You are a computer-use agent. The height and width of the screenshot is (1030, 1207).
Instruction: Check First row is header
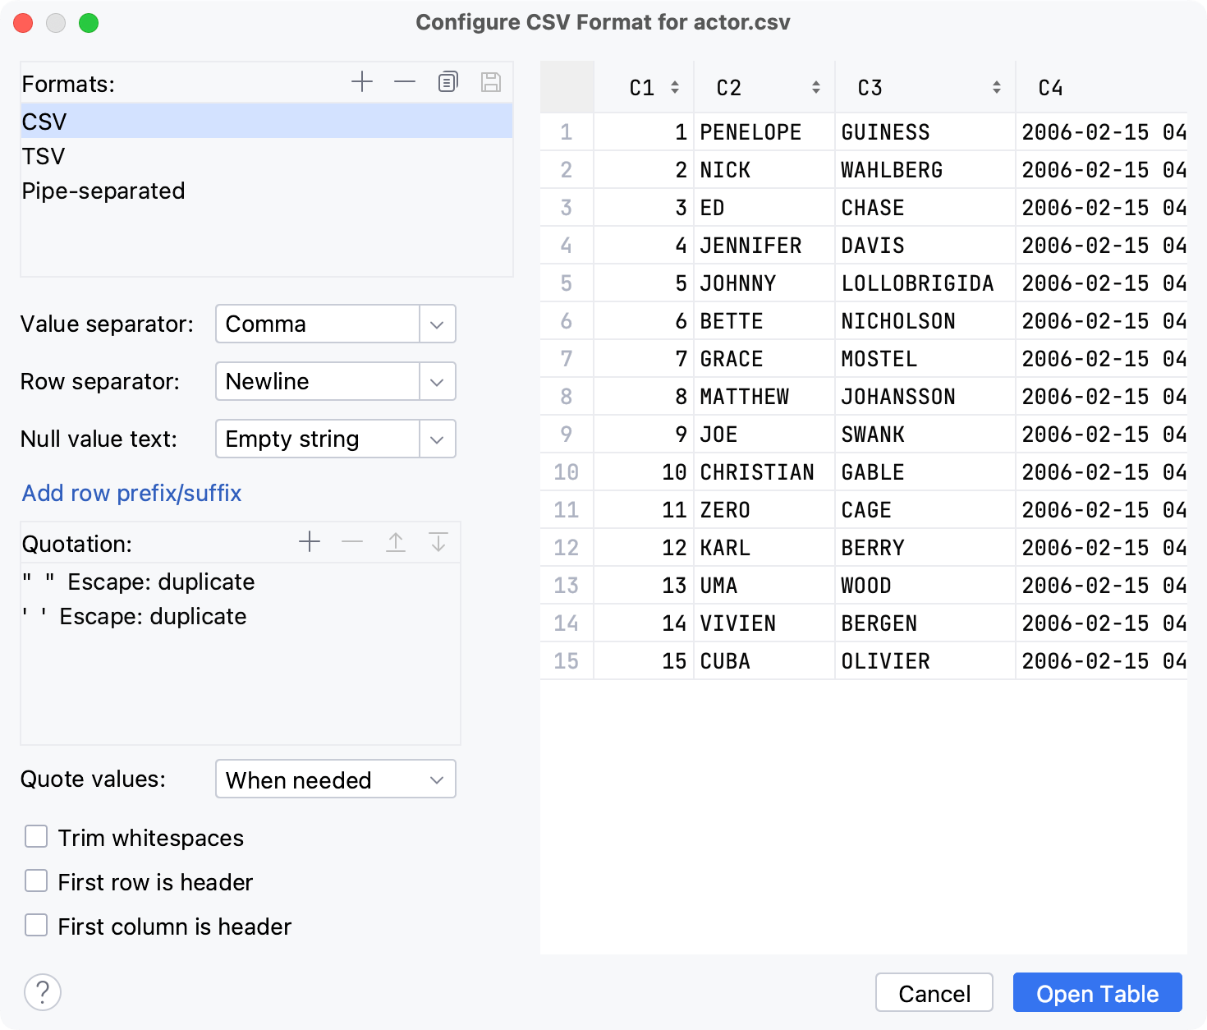tap(36, 881)
